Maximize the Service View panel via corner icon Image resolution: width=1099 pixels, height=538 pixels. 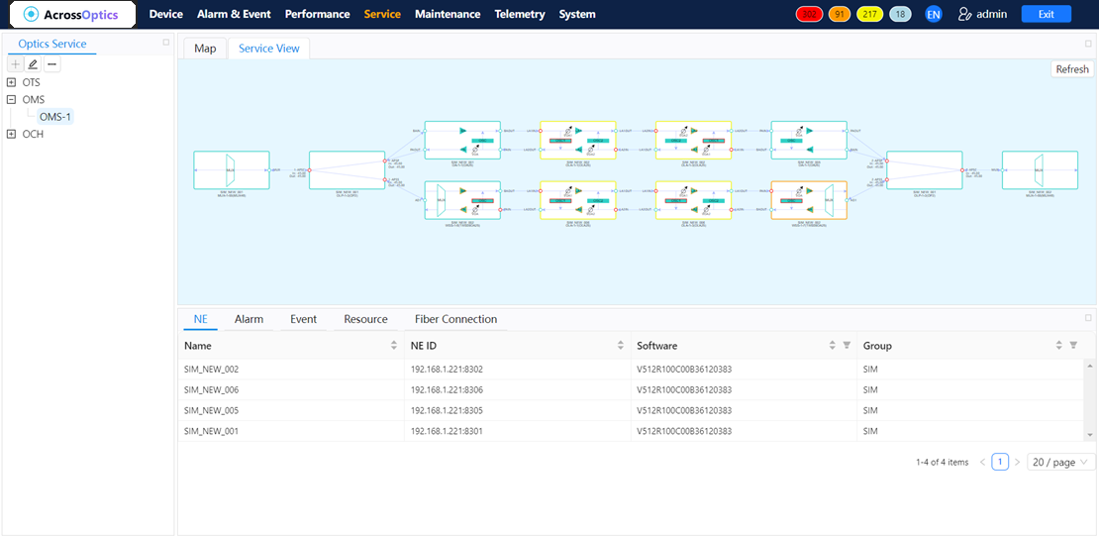(x=1088, y=43)
